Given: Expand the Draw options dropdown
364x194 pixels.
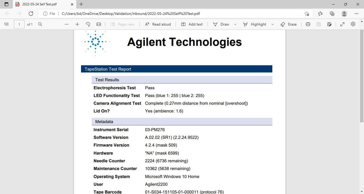Looking at the screenshot, I should click(235, 24).
